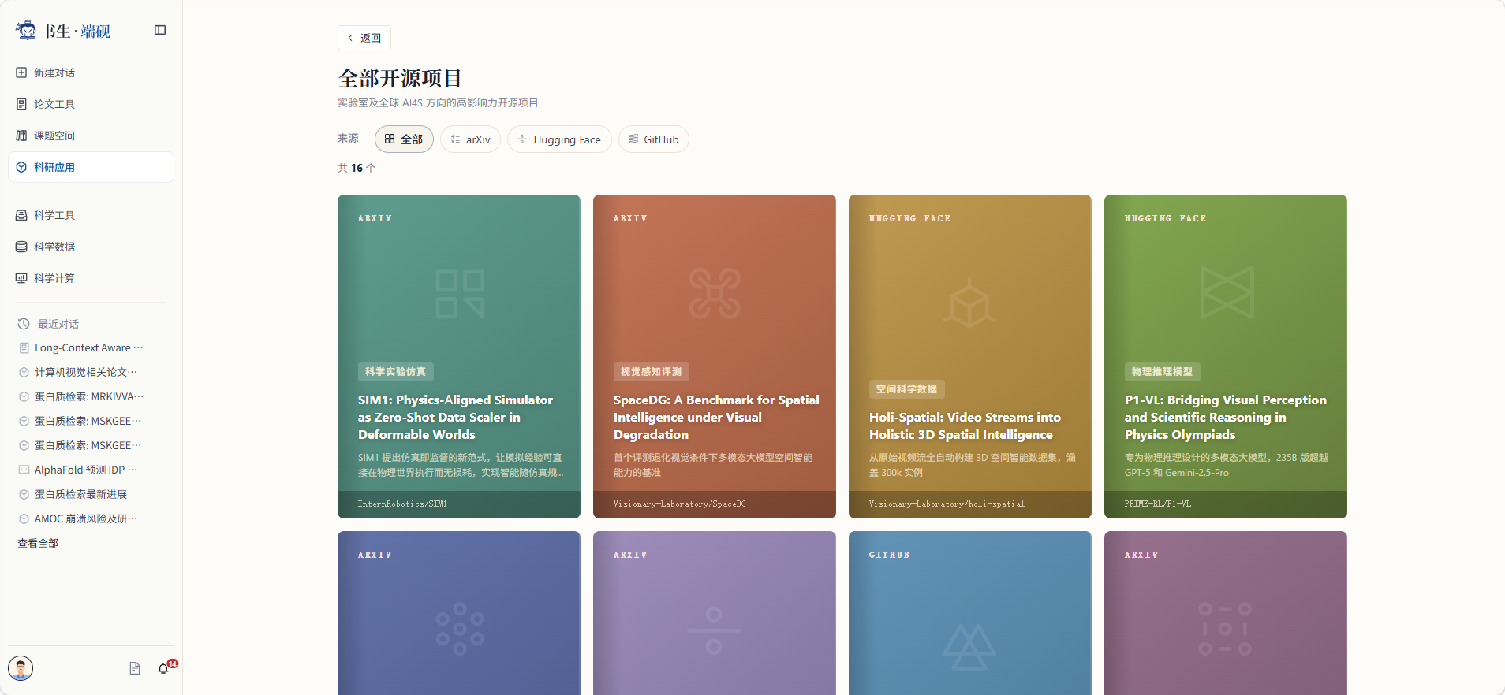The width and height of the screenshot is (1505, 695).
Task: Open 课题空间 from the sidebar
Action: coord(91,136)
